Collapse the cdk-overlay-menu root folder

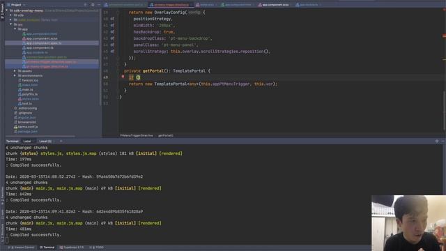[6, 10]
